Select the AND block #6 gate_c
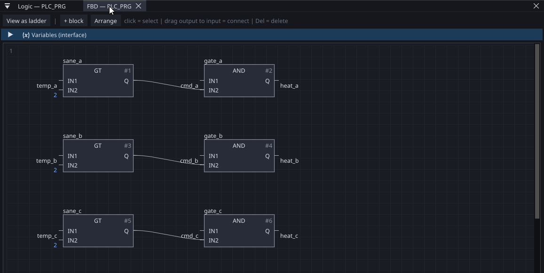 pos(239,231)
